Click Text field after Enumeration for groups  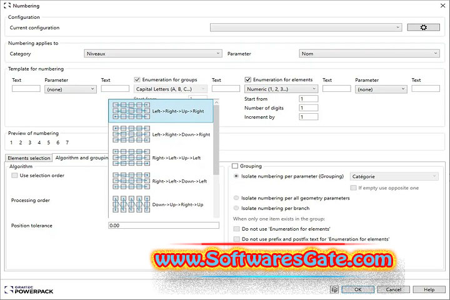coord(226,88)
